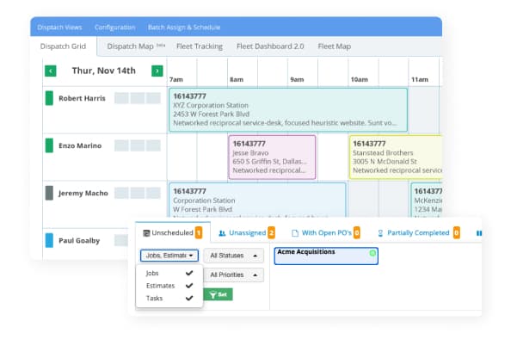This screenshot has height=358, width=517.
Task: Go to previous day with left arrow
Action: point(51,71)
